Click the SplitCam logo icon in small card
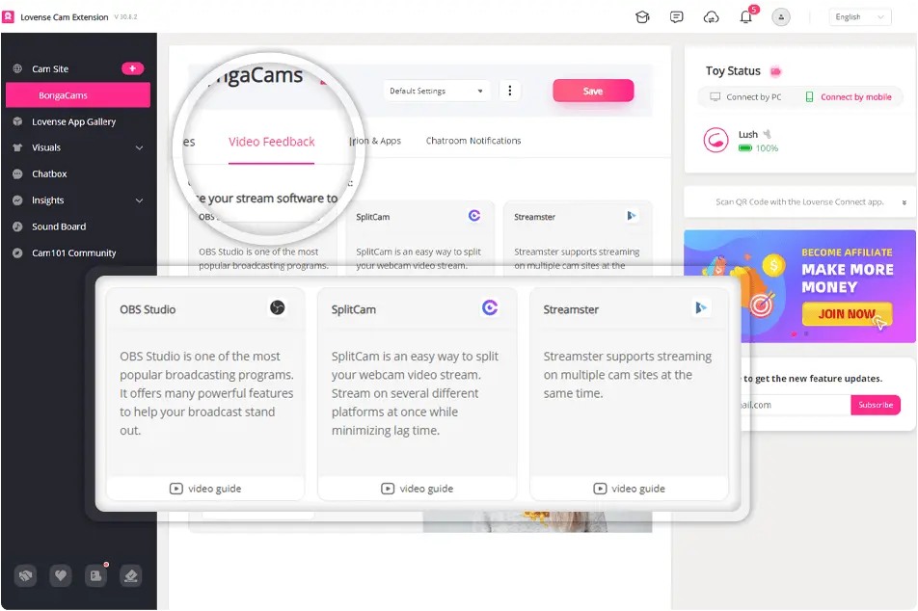This screenshot has width=918, height=611. point(474,215)
